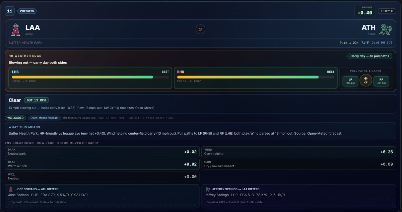
Task: Click the COPY X button
Action: coord(387,11)
